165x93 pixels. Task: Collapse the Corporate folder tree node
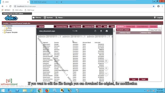point(3,26)
